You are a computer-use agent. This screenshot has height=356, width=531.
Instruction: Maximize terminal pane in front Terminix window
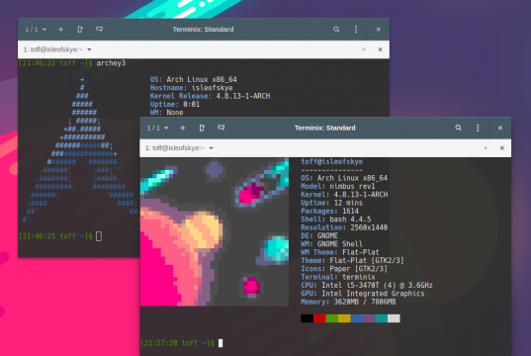(x=486, y=148)
